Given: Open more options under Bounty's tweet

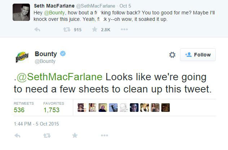Looking at the screenshot, I should coord(104,136).
